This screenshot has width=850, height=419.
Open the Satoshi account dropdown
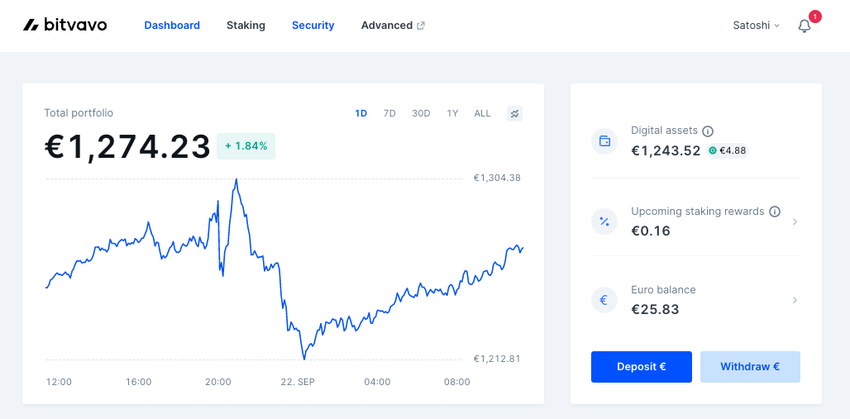pyautogui.click(x=757, y=26)
